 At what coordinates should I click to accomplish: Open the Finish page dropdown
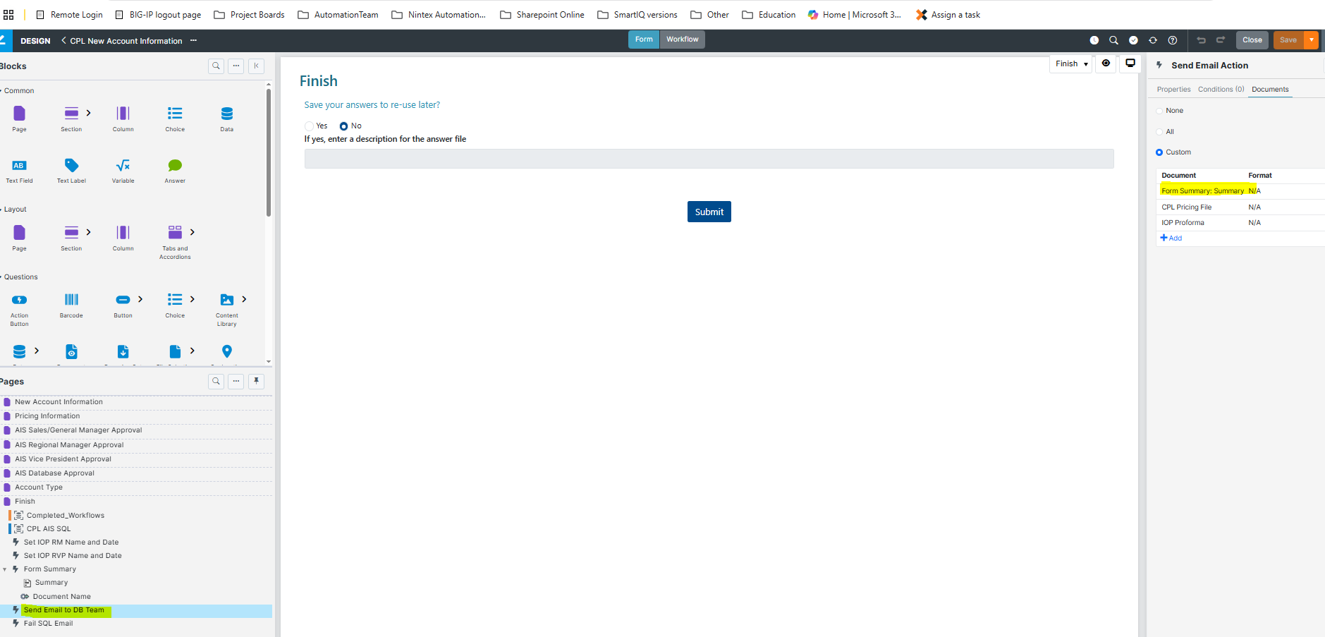[1071, 64]
